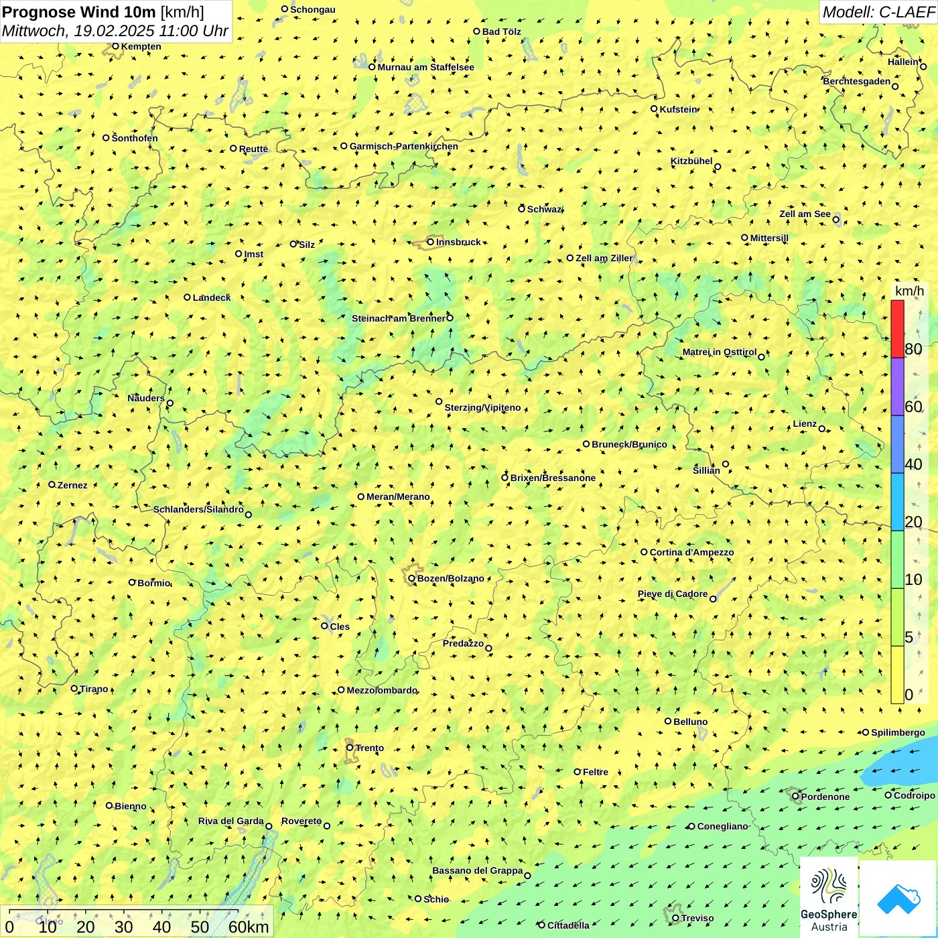This screenshot has height=938, width=938.
Task: Select the red 80+ km/h legend swatch
Action: [897, 329]
